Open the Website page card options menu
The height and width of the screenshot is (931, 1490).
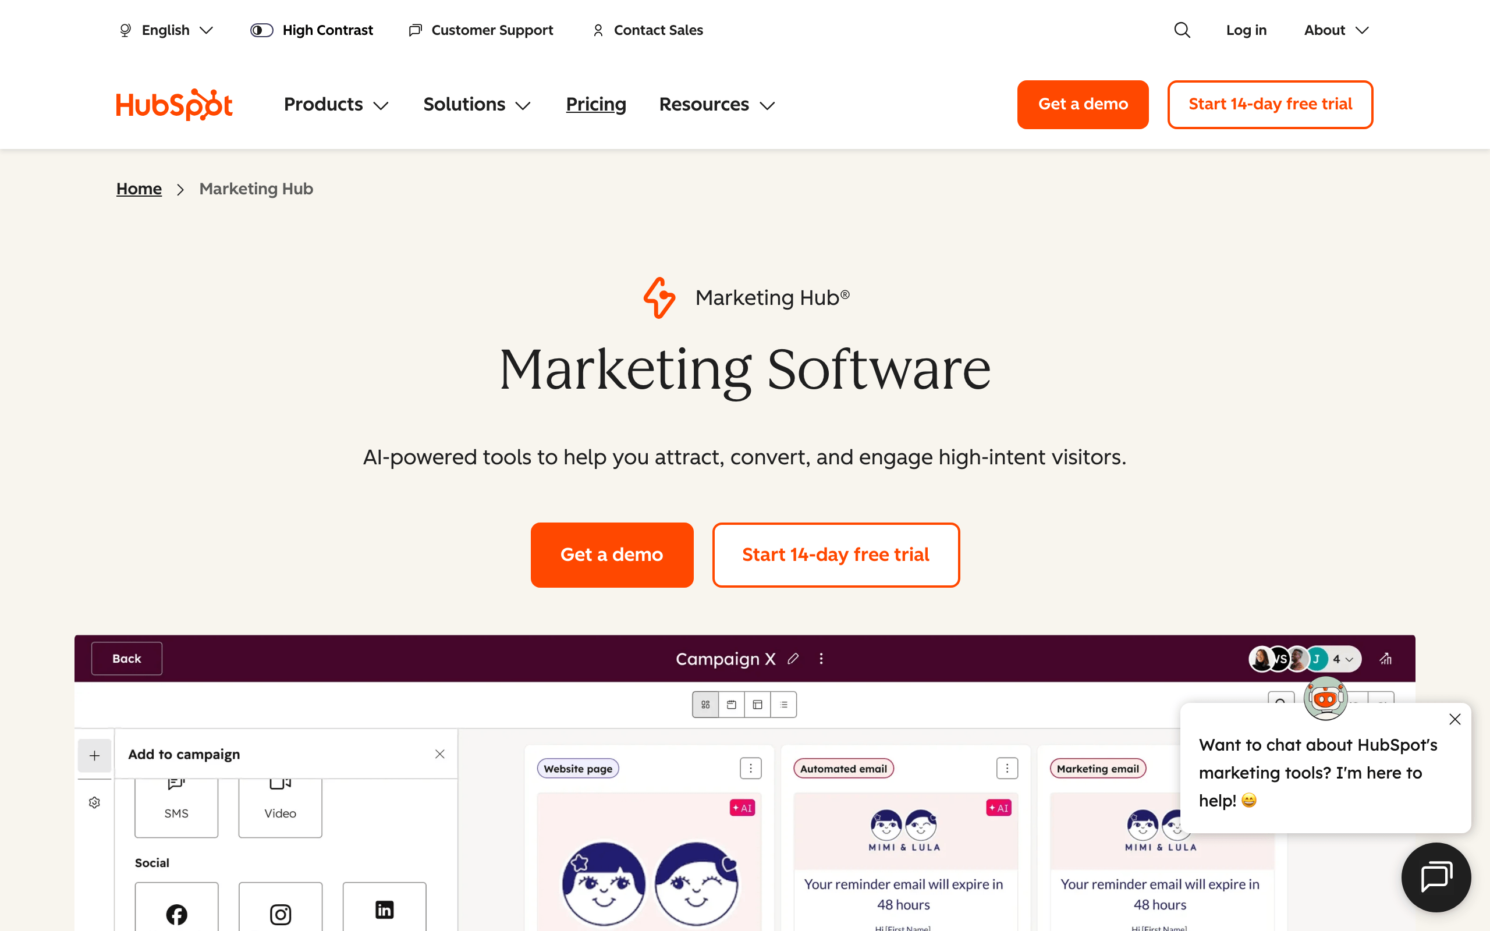pyautogui.click(x=751, y=769)
